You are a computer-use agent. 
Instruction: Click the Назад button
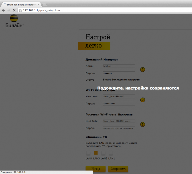[x=96, y=169]
